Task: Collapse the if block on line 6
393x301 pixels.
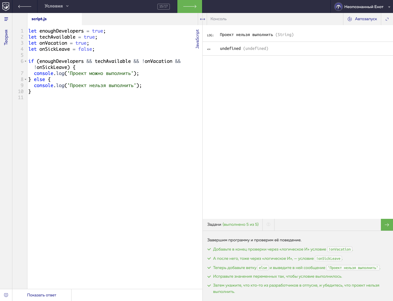Action: click(25, 61)
